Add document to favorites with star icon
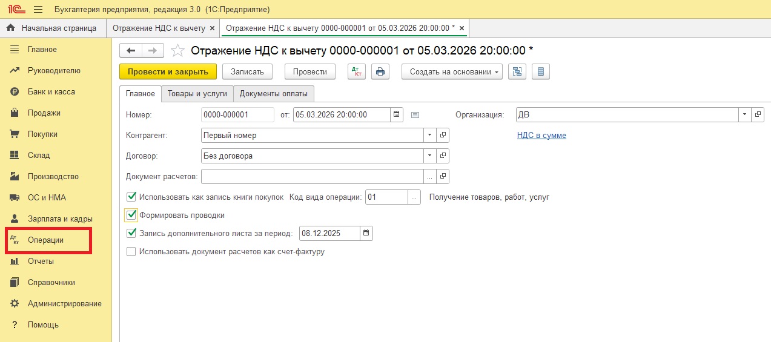This screenshot has width=771, height=342. tap(177, 50)
